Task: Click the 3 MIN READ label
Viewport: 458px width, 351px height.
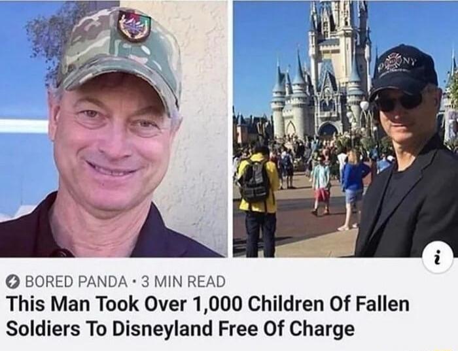Action: [183, 282]
